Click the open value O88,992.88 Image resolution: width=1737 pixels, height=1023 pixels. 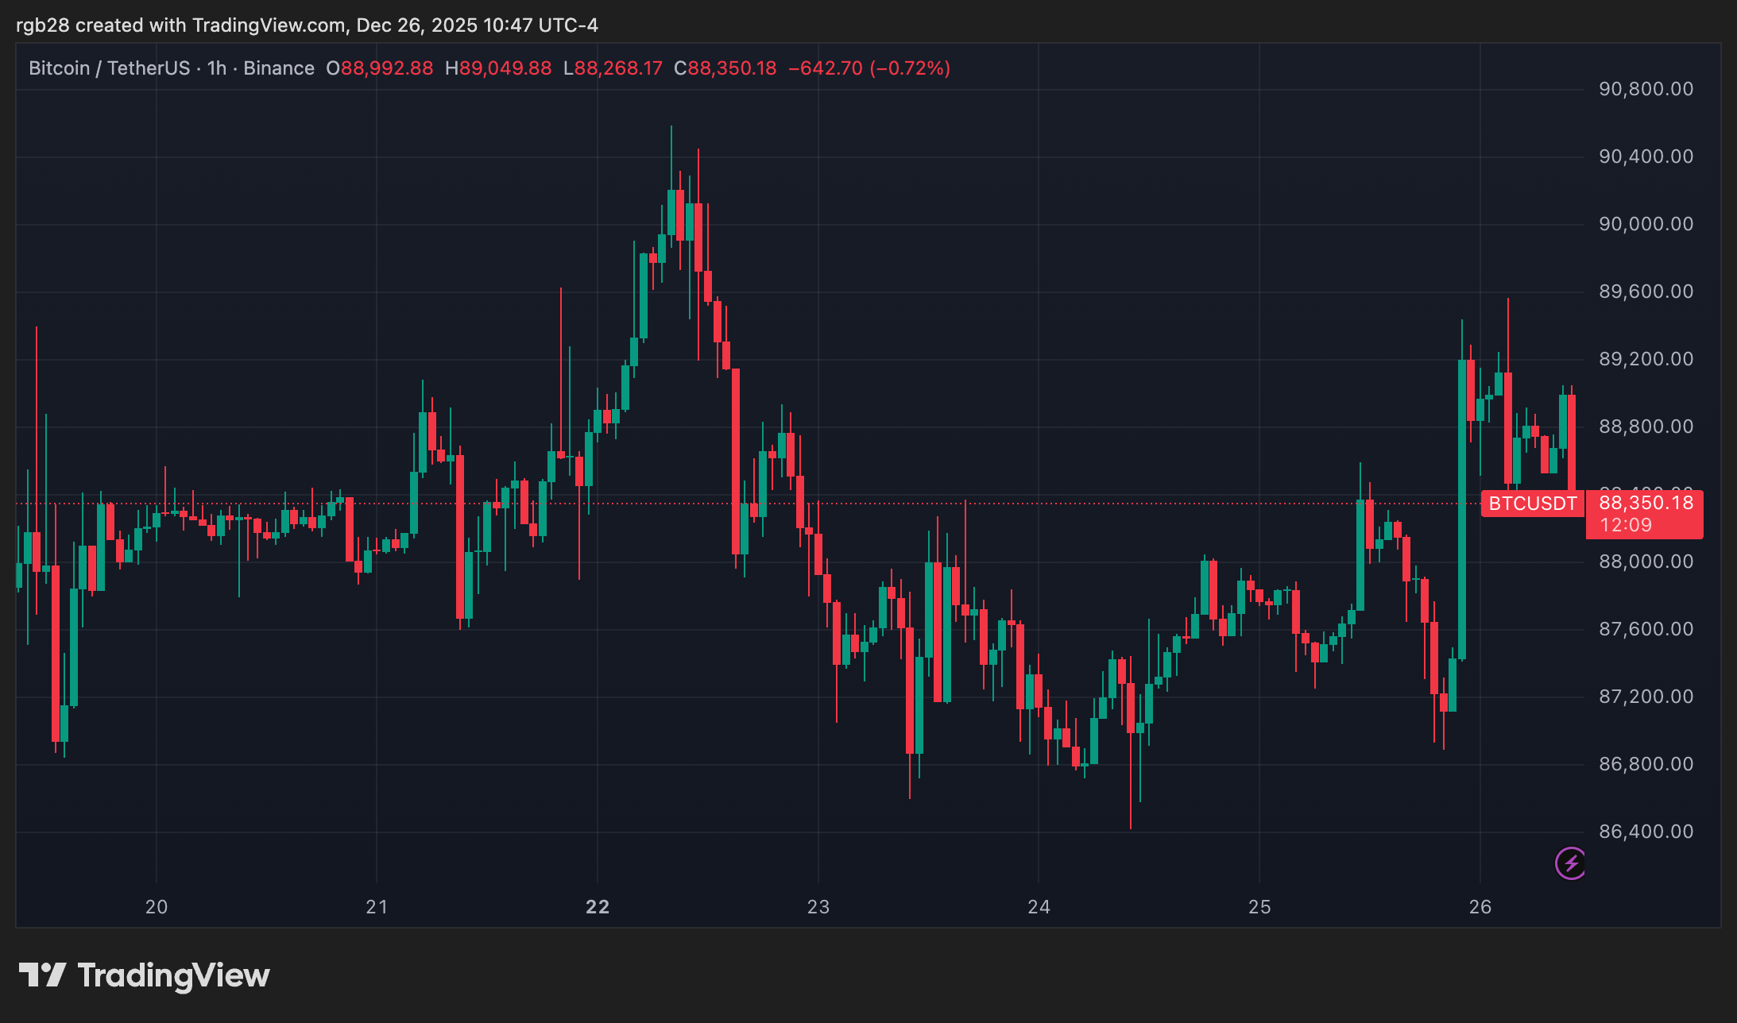[x=380, y=68]
